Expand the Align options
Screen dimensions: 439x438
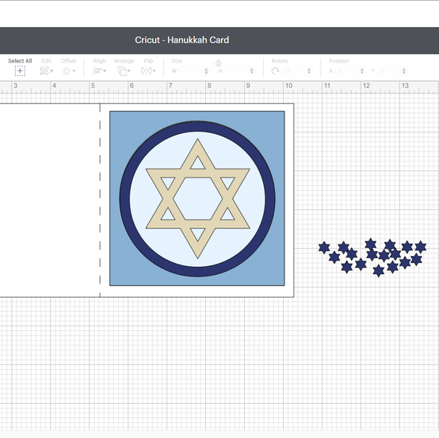(x=99, y=70)
